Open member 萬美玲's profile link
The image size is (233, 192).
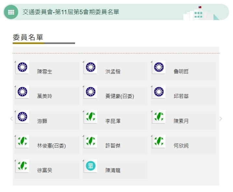pos(45,96)
